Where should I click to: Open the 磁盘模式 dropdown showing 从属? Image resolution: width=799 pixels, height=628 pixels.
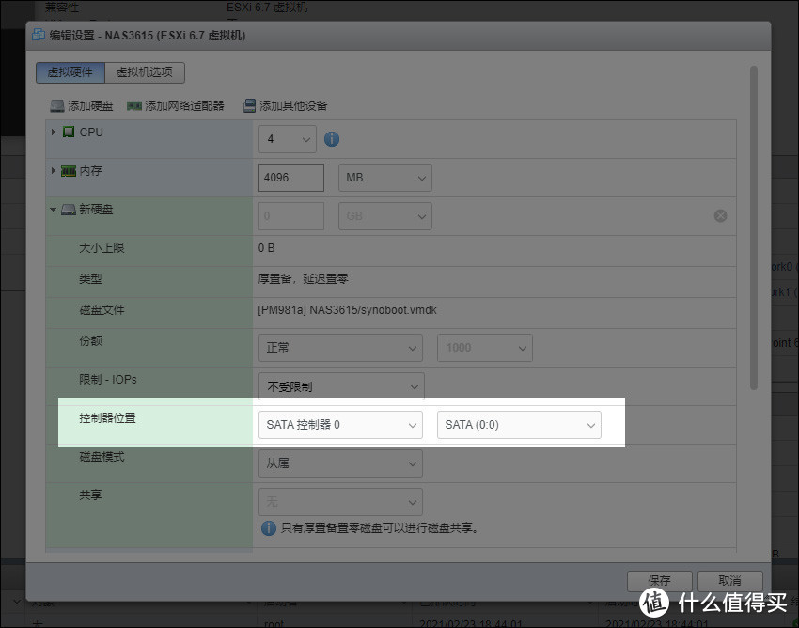point(340,463)
